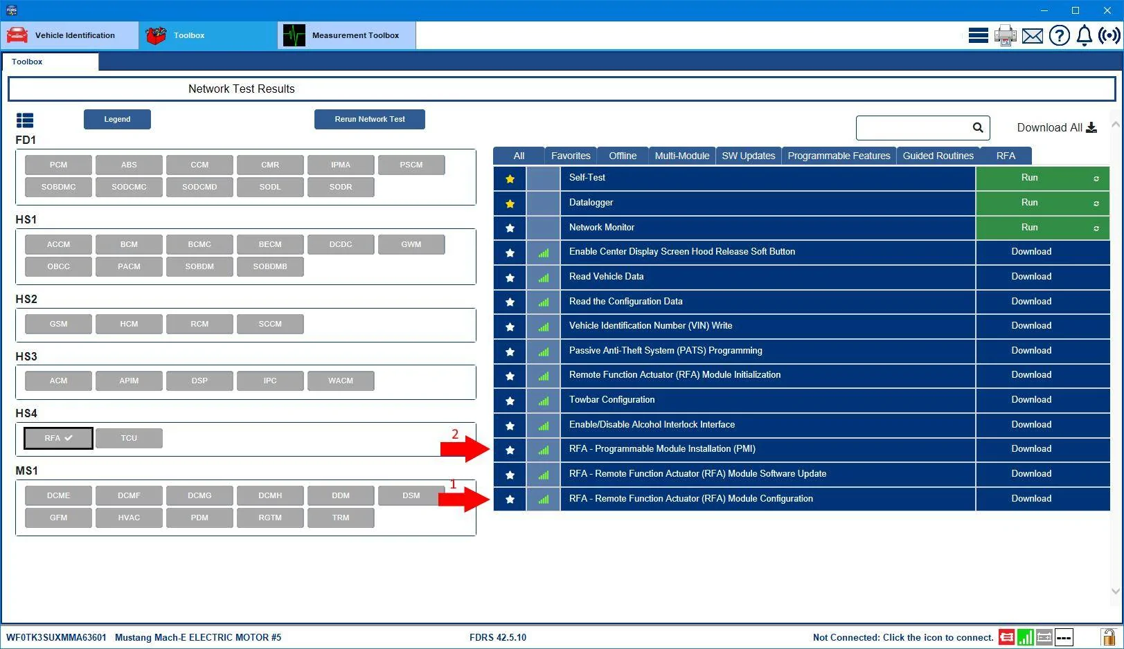The height and width of the screenshot is (649, 1124).
Task: Click signal icon for PATS Programming row
Action: coord(544,351)
